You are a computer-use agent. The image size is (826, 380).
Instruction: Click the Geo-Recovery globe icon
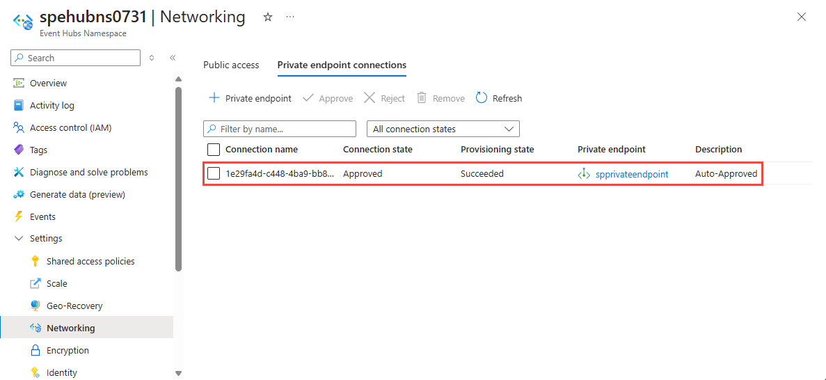(x=35, y=306)
